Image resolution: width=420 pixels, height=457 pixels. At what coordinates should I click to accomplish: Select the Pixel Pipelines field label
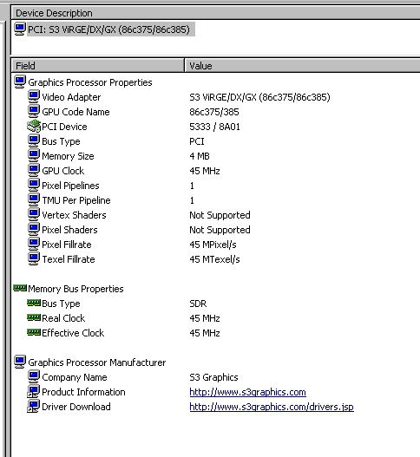[70, 186]
